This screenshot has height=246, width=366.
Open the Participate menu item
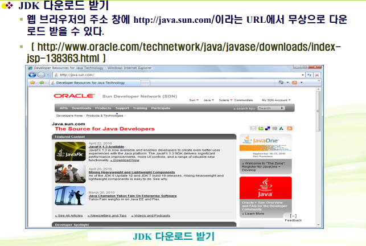[161, 108]
